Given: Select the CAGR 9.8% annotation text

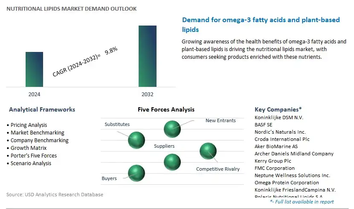Looking at the screenshot, I should 85,61.
